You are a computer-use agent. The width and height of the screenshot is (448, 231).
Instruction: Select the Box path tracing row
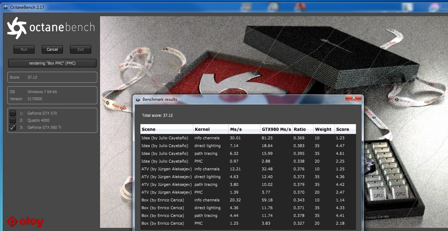coord(248,215)
